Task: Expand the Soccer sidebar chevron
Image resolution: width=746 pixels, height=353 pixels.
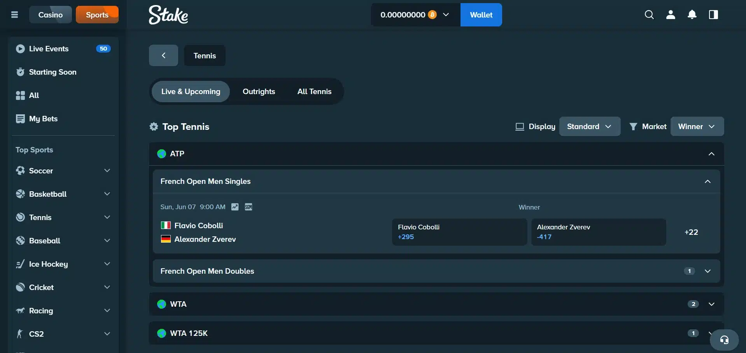Action: point(107,171)
